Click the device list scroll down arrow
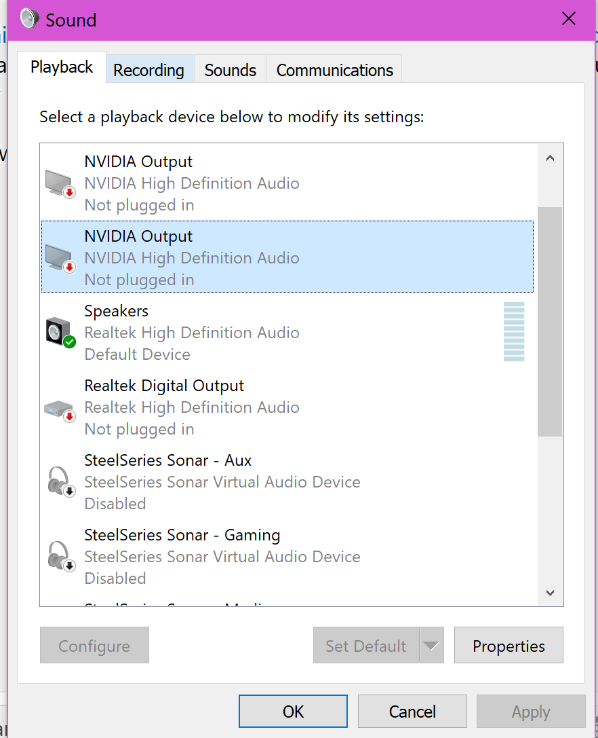This screenshot has width=598, height=738. (550, 593)
